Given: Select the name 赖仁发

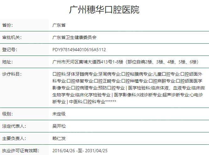Looking at the screenshot, I should click(x=59, y=138).
